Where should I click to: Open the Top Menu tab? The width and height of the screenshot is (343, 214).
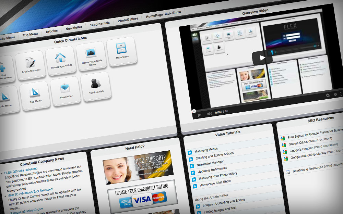(30, 35)
